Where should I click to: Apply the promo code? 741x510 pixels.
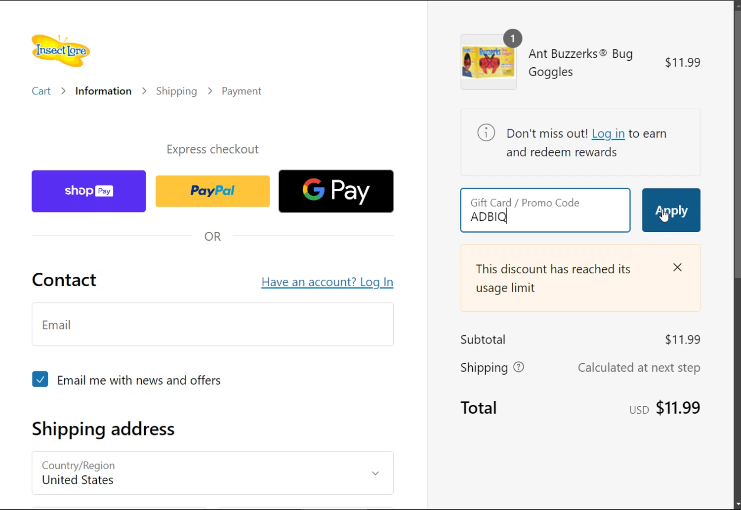[671, 210]
